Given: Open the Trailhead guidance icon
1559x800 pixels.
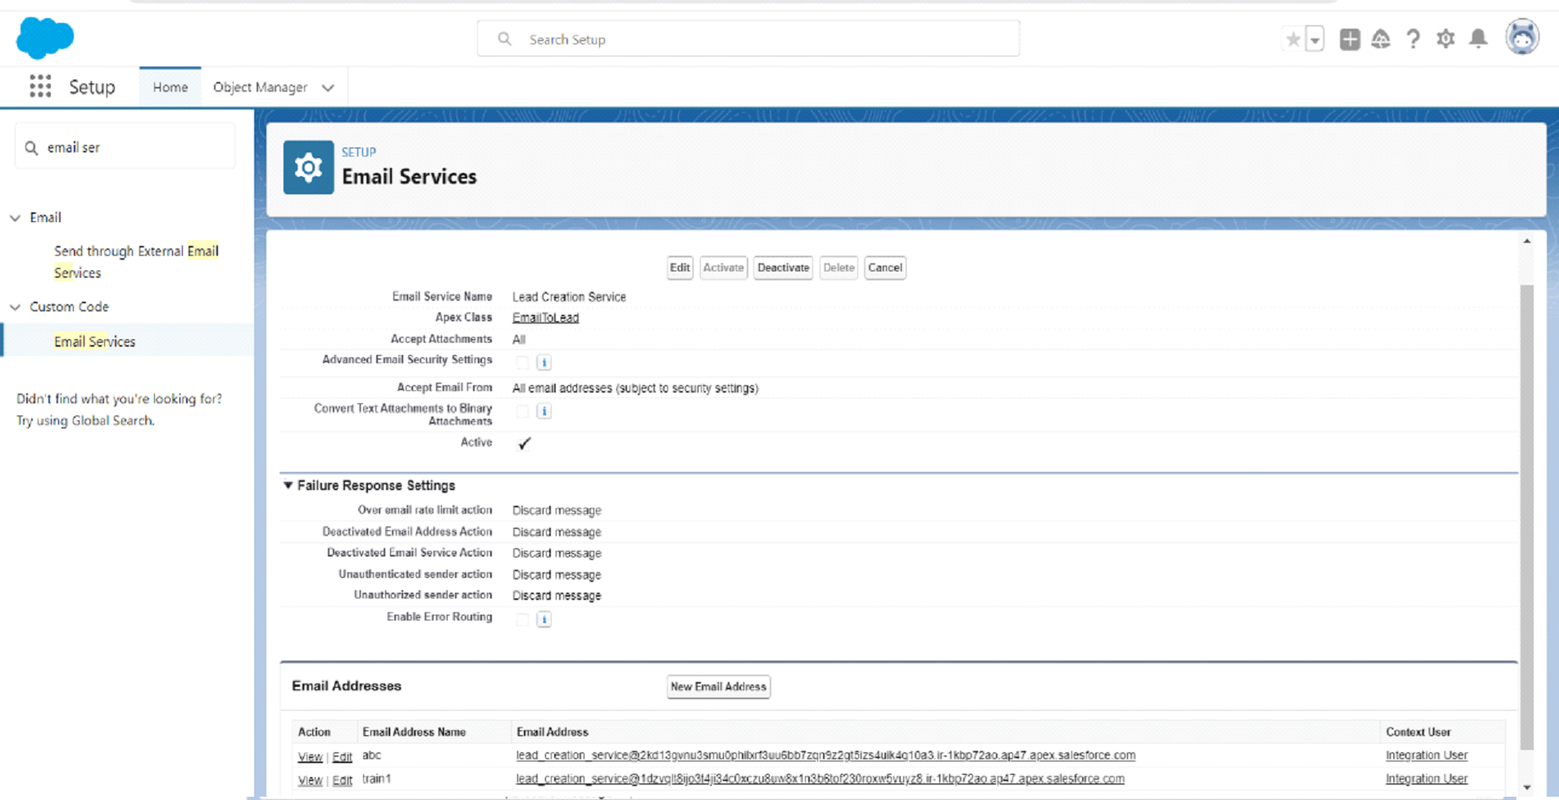Looking at the screenshot, I should point(1381,39).
